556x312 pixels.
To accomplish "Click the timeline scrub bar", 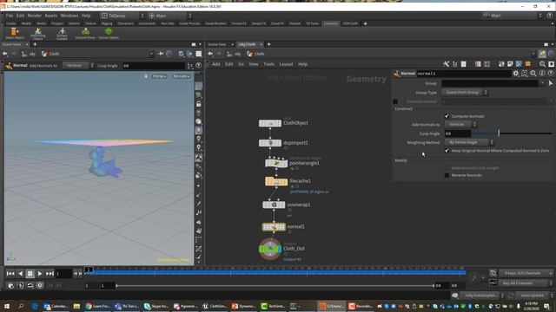I will (275, 272).
